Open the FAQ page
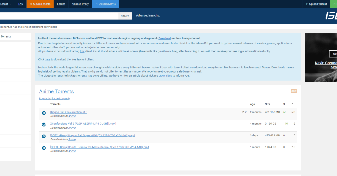This screenshot has width=337, height=176. click(21, 4)
